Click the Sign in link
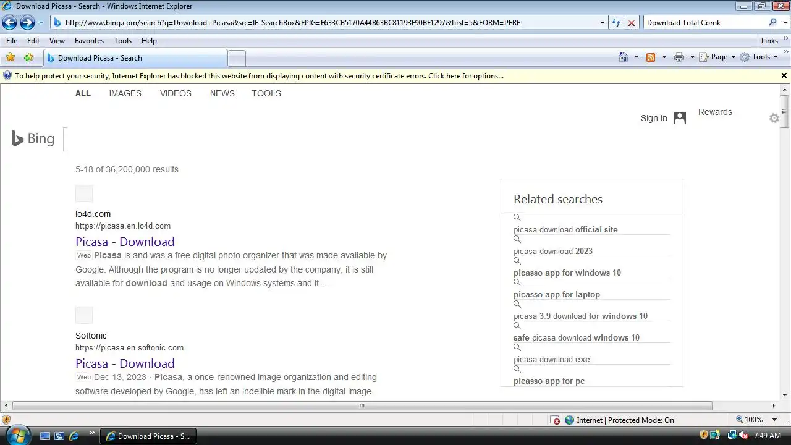The height and width of the screenshot is (445, 791). (654, 118)
